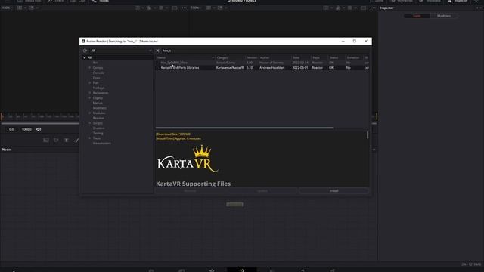Click the description pane vertical scrollbar
The image size is (484, 272).
pyautogui.click(x=368, y=135)
